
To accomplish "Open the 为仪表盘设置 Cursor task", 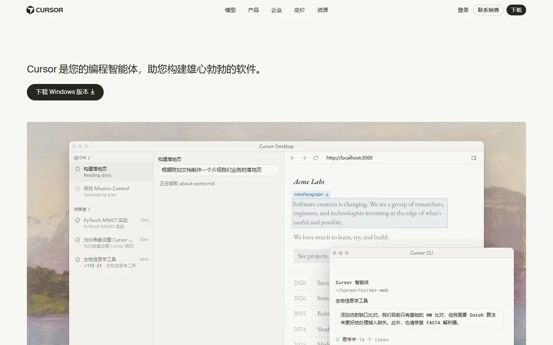I will coord(111,243).
